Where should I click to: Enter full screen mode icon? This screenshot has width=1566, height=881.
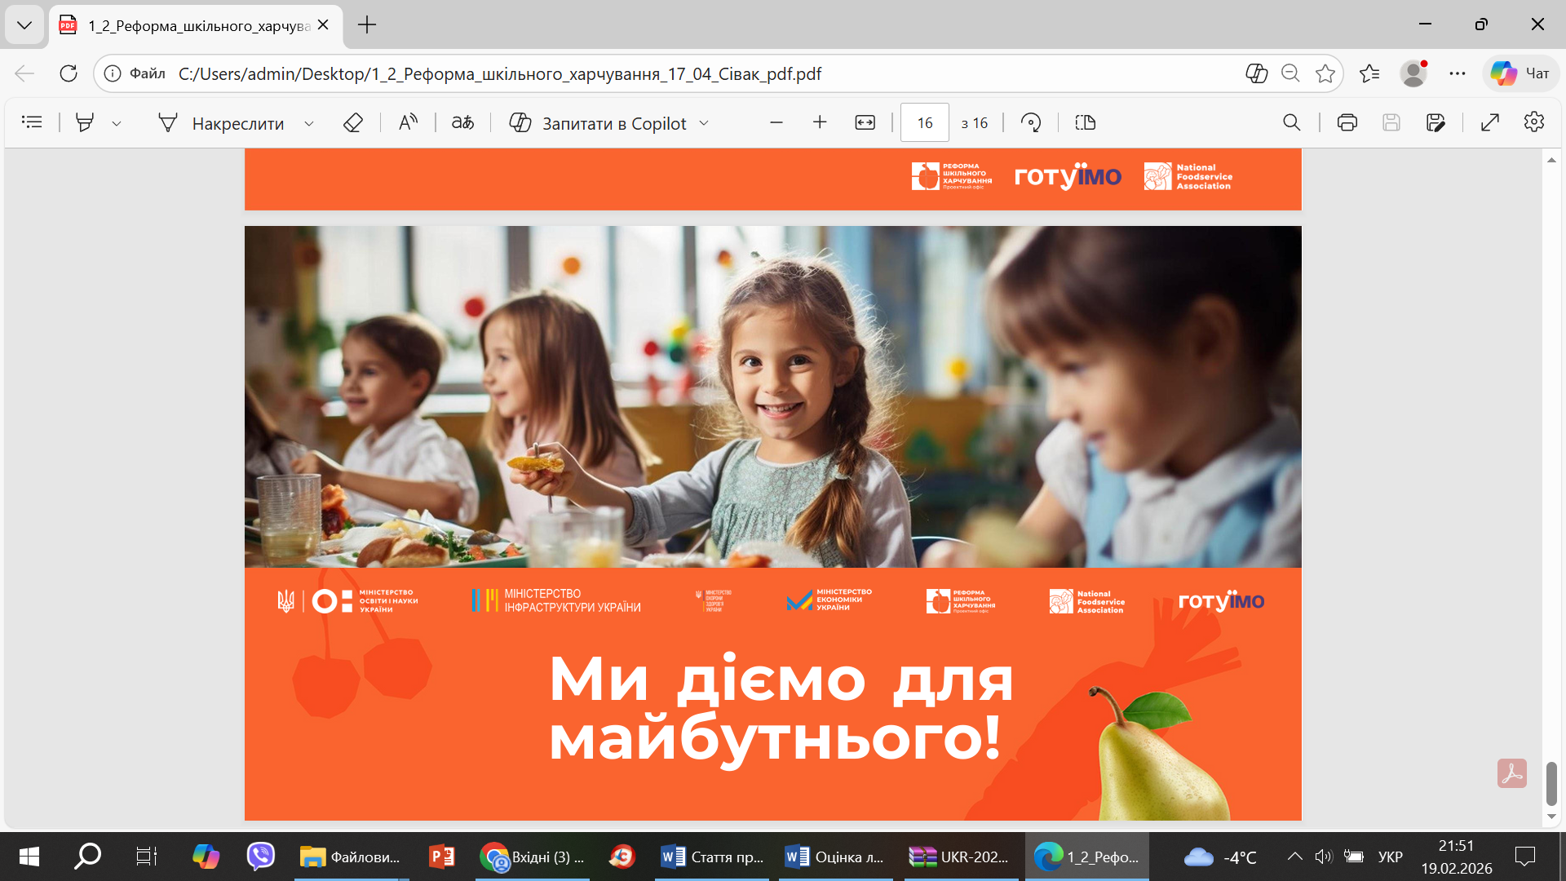click(1489, 122)
